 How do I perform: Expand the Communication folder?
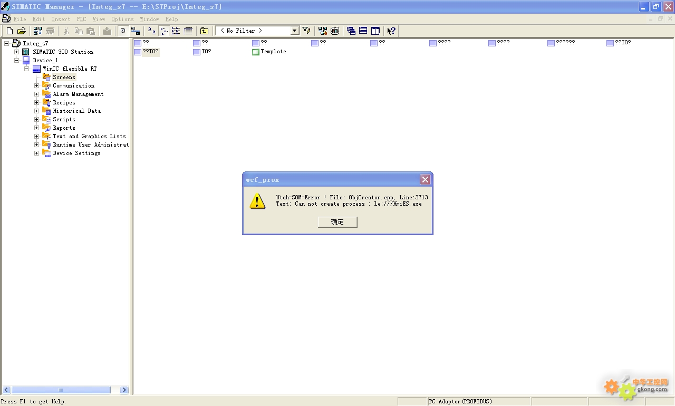[36, 85]
